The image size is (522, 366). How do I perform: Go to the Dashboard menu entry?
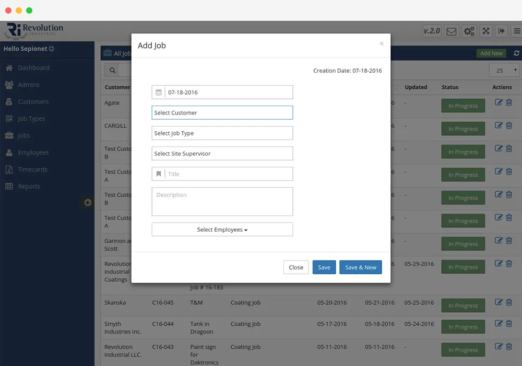[34, 67]
